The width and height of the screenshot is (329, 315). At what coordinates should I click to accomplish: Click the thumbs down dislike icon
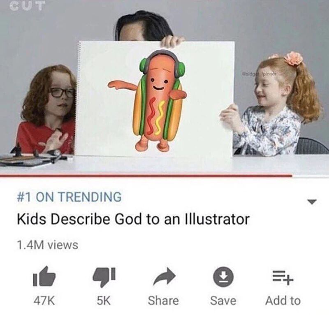point(104,277)
